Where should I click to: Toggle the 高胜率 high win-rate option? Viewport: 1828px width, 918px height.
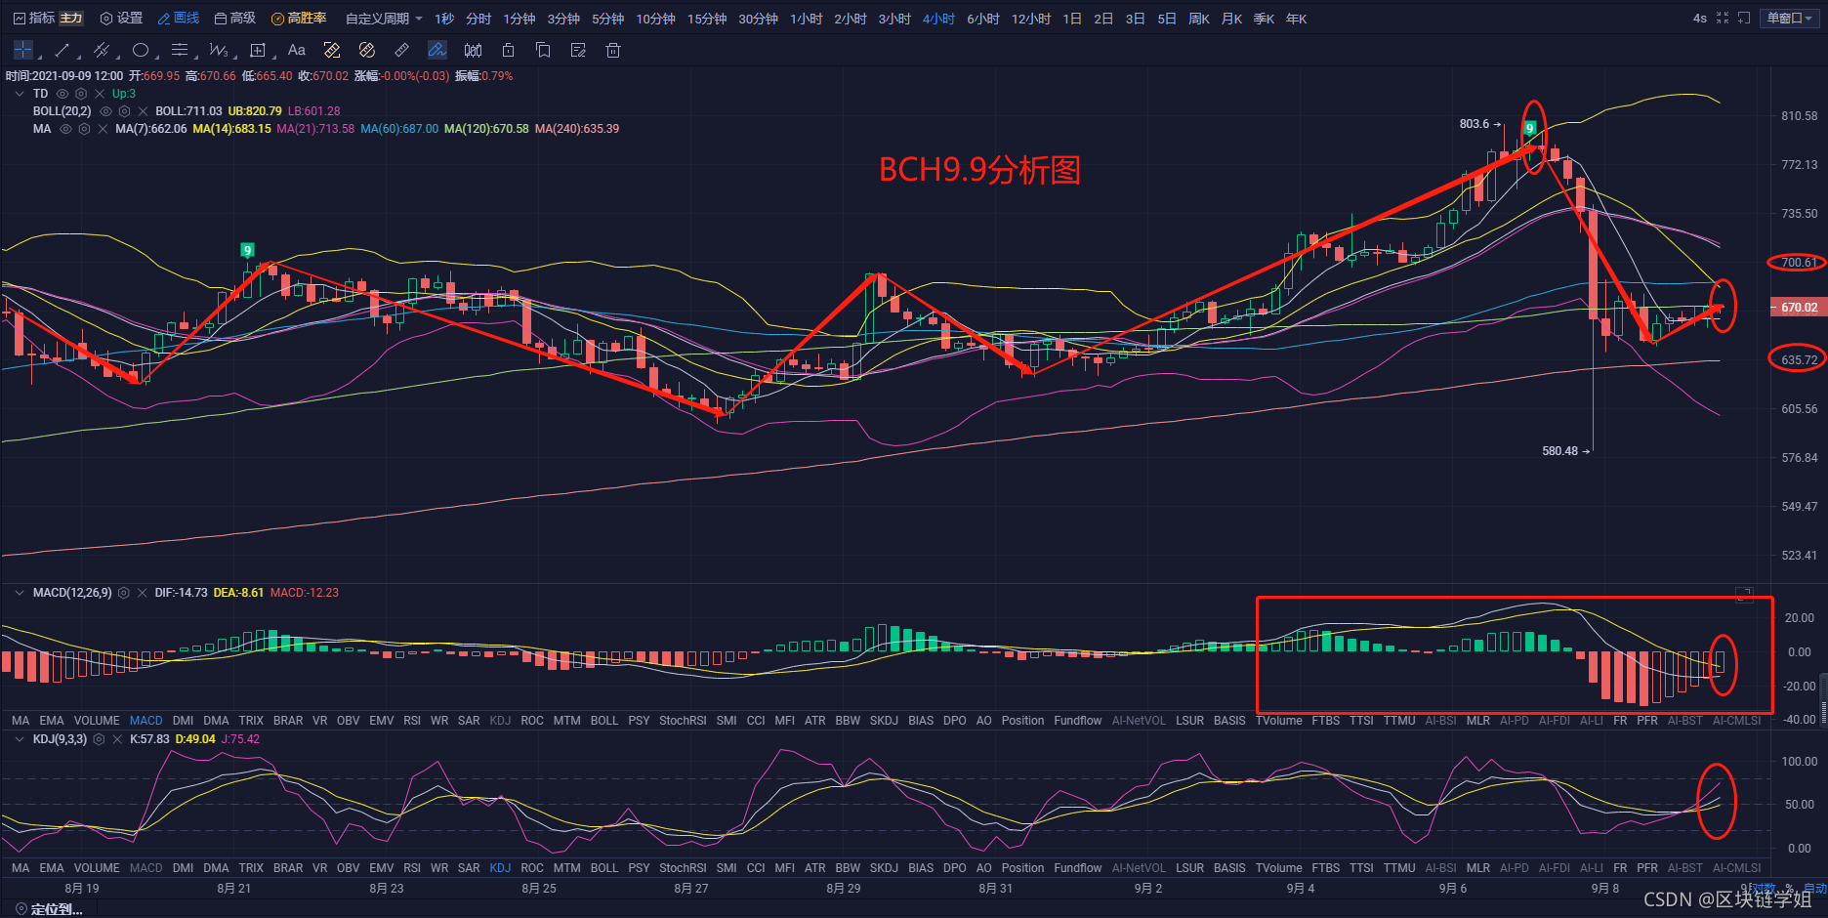pyautogui.click(x=299, y=19)
